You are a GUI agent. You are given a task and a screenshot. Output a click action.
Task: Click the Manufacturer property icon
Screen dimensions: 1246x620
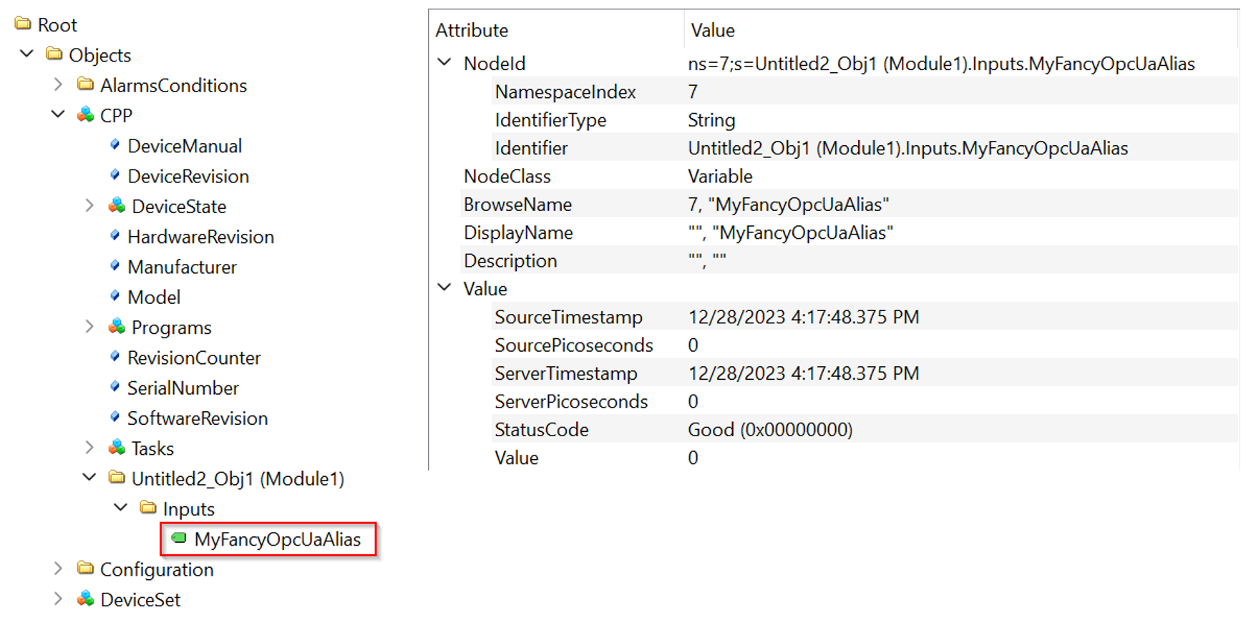click(115, 265)
